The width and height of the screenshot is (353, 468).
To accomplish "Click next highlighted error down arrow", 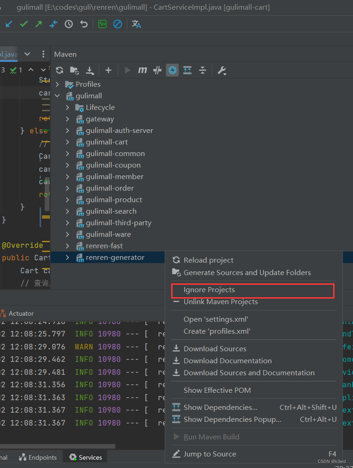I will pos(43,70).
